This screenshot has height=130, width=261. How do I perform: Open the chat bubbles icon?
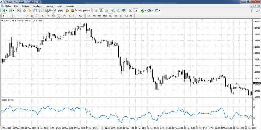tap(257, 11)
